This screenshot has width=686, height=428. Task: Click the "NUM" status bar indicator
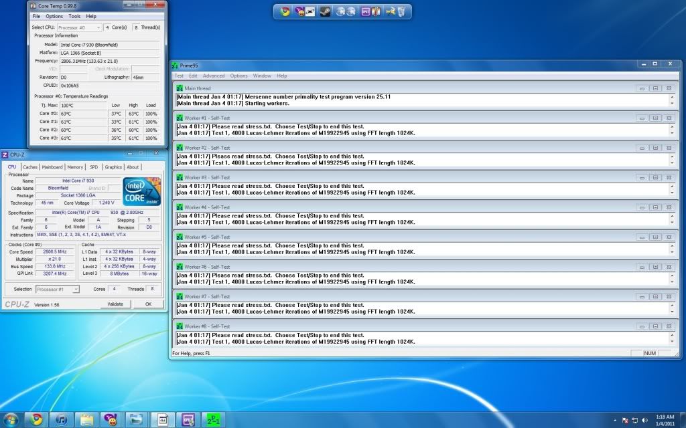click(650, 353)
